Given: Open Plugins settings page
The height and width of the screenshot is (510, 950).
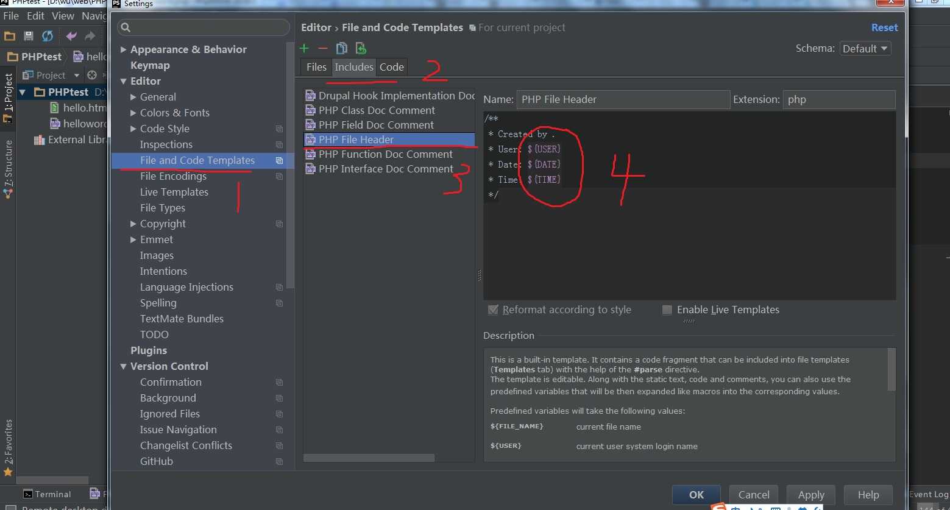Looking at the screenshot, I should (149, 350).
